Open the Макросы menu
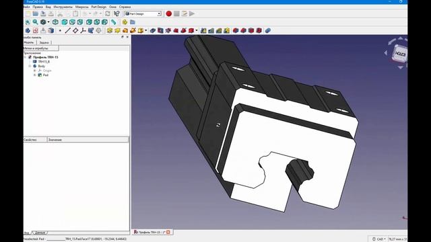The height and width of the screenshot is (242, 431). tap(82, 7)
